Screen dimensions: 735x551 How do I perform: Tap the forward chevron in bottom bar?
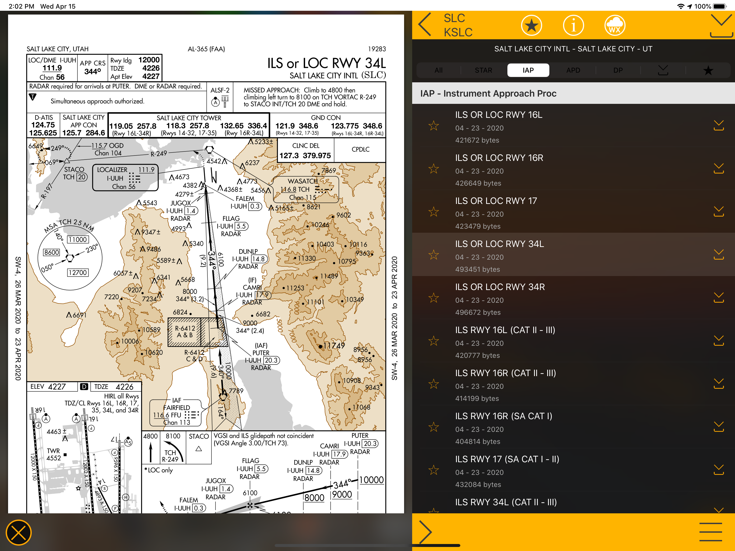coord(425,532)
